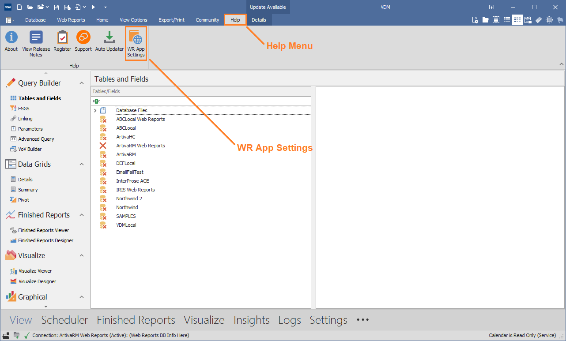Open the Finished Reports Designer
This screenshot has width=566, height=341.
pyautogui.click(x=45, y=240)
